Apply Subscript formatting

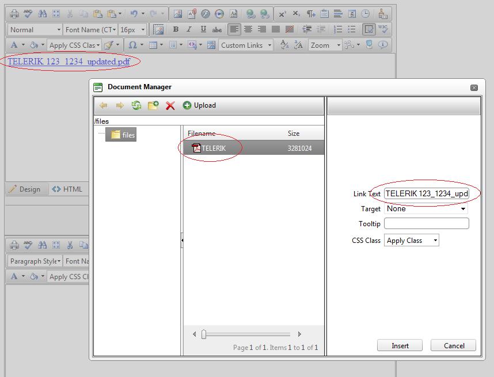click(296, 14)
